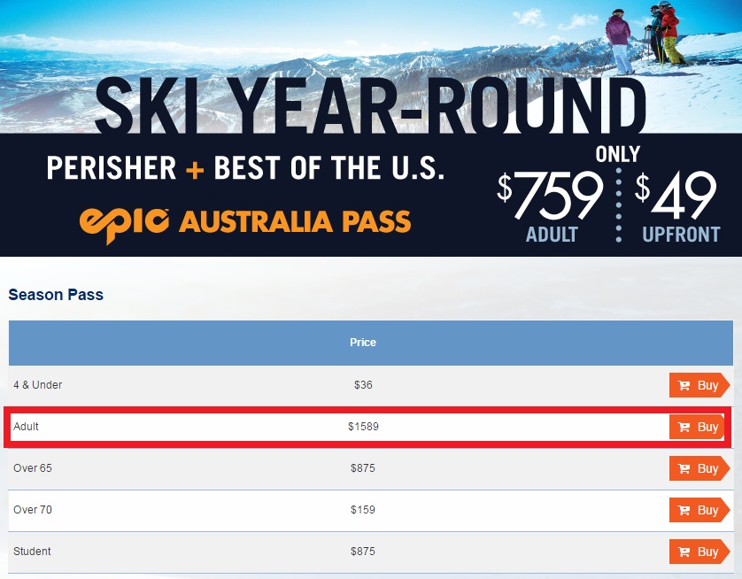Click the SKI YEAR-ROUND headline
742x579 pixels.
pos(370,105)
